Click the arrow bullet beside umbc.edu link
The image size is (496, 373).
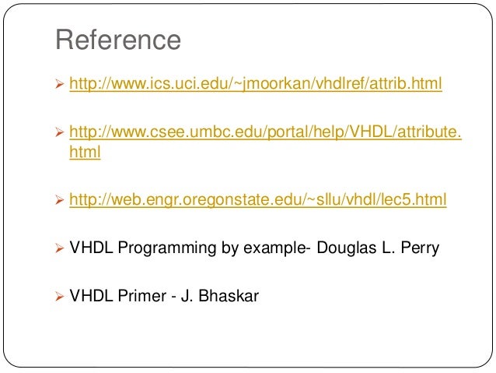[59, 132]
